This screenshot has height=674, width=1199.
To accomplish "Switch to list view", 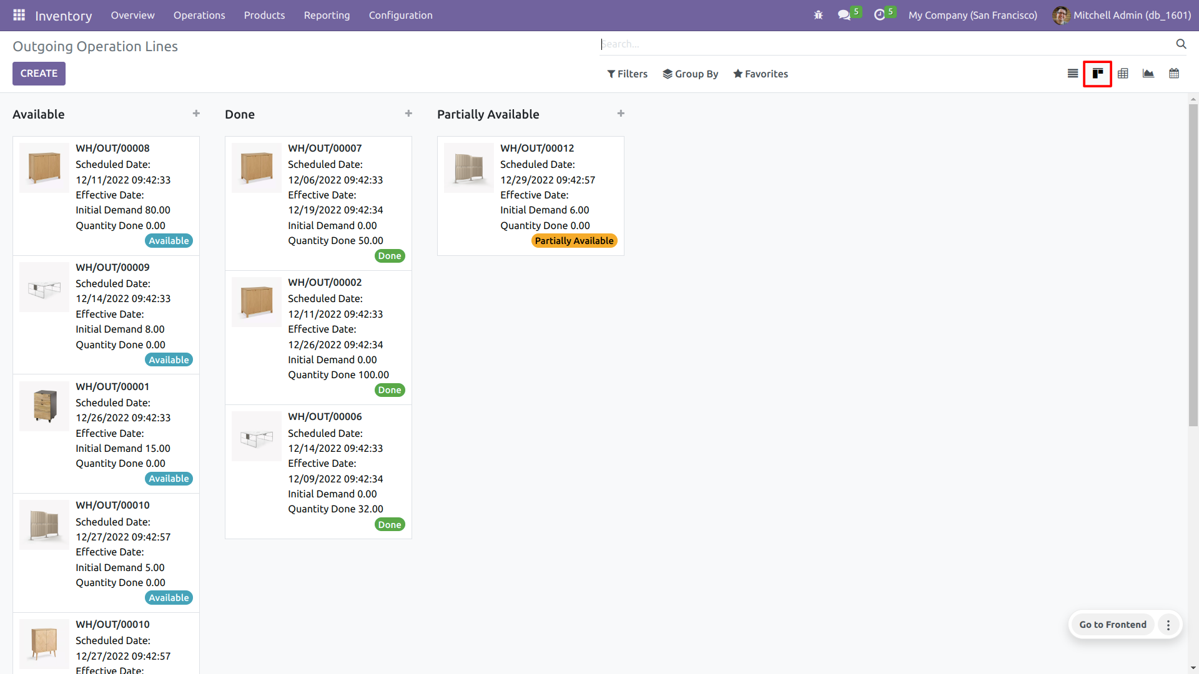I will (1073, 74).
